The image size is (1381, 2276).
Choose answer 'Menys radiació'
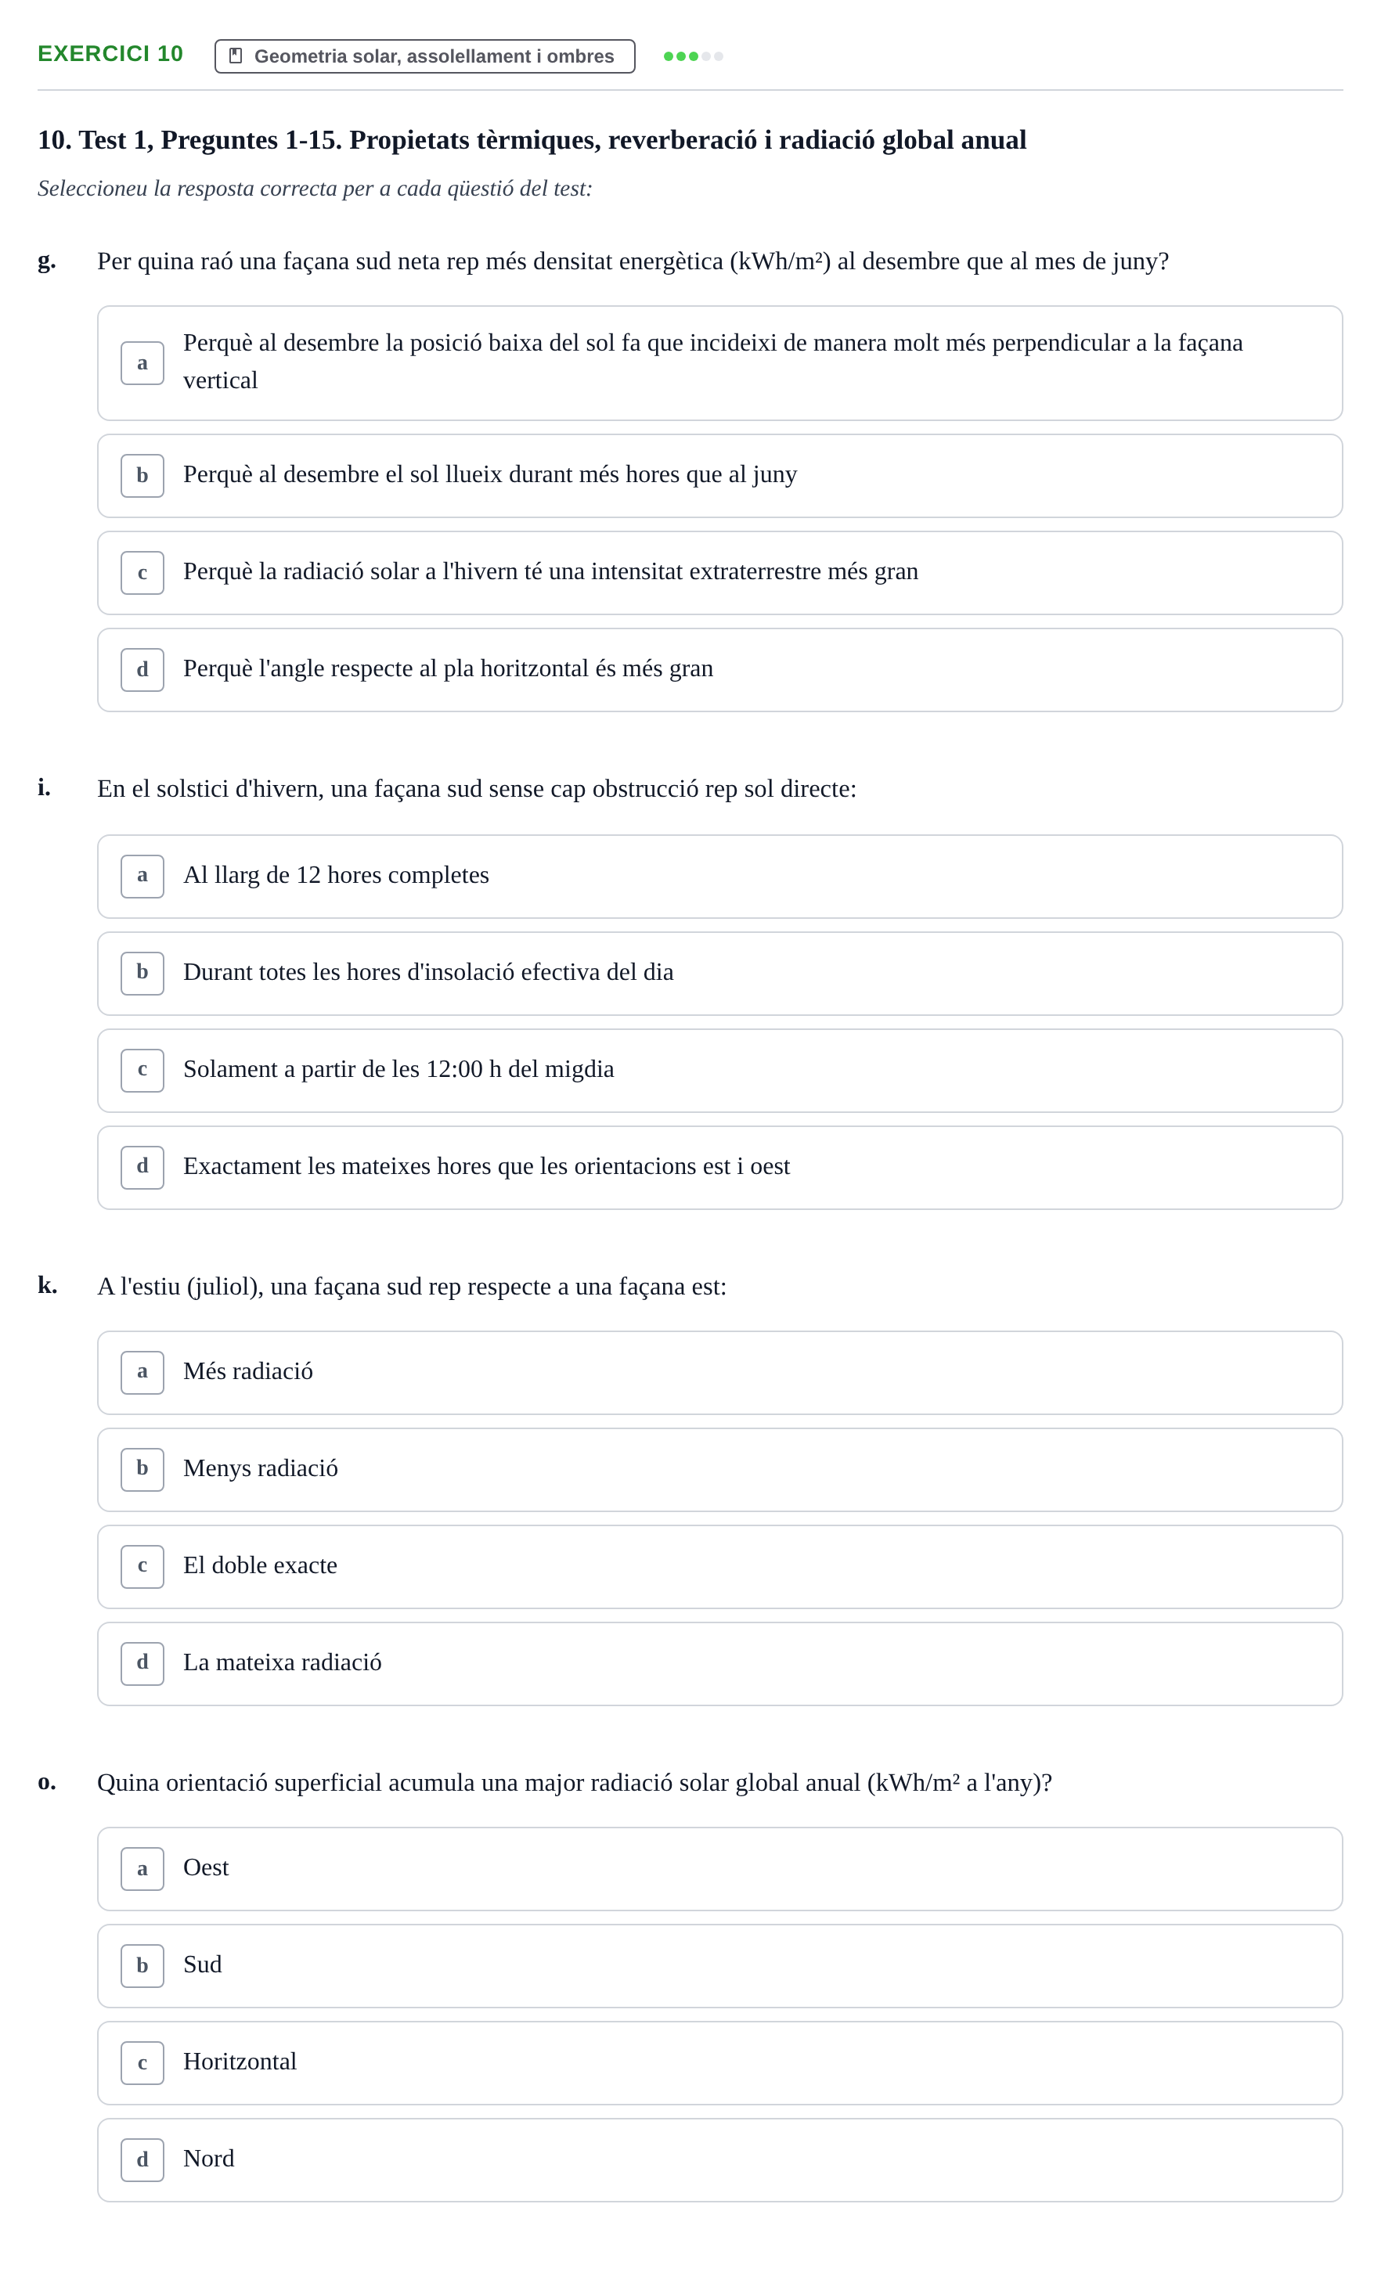tap(719, 1470)
